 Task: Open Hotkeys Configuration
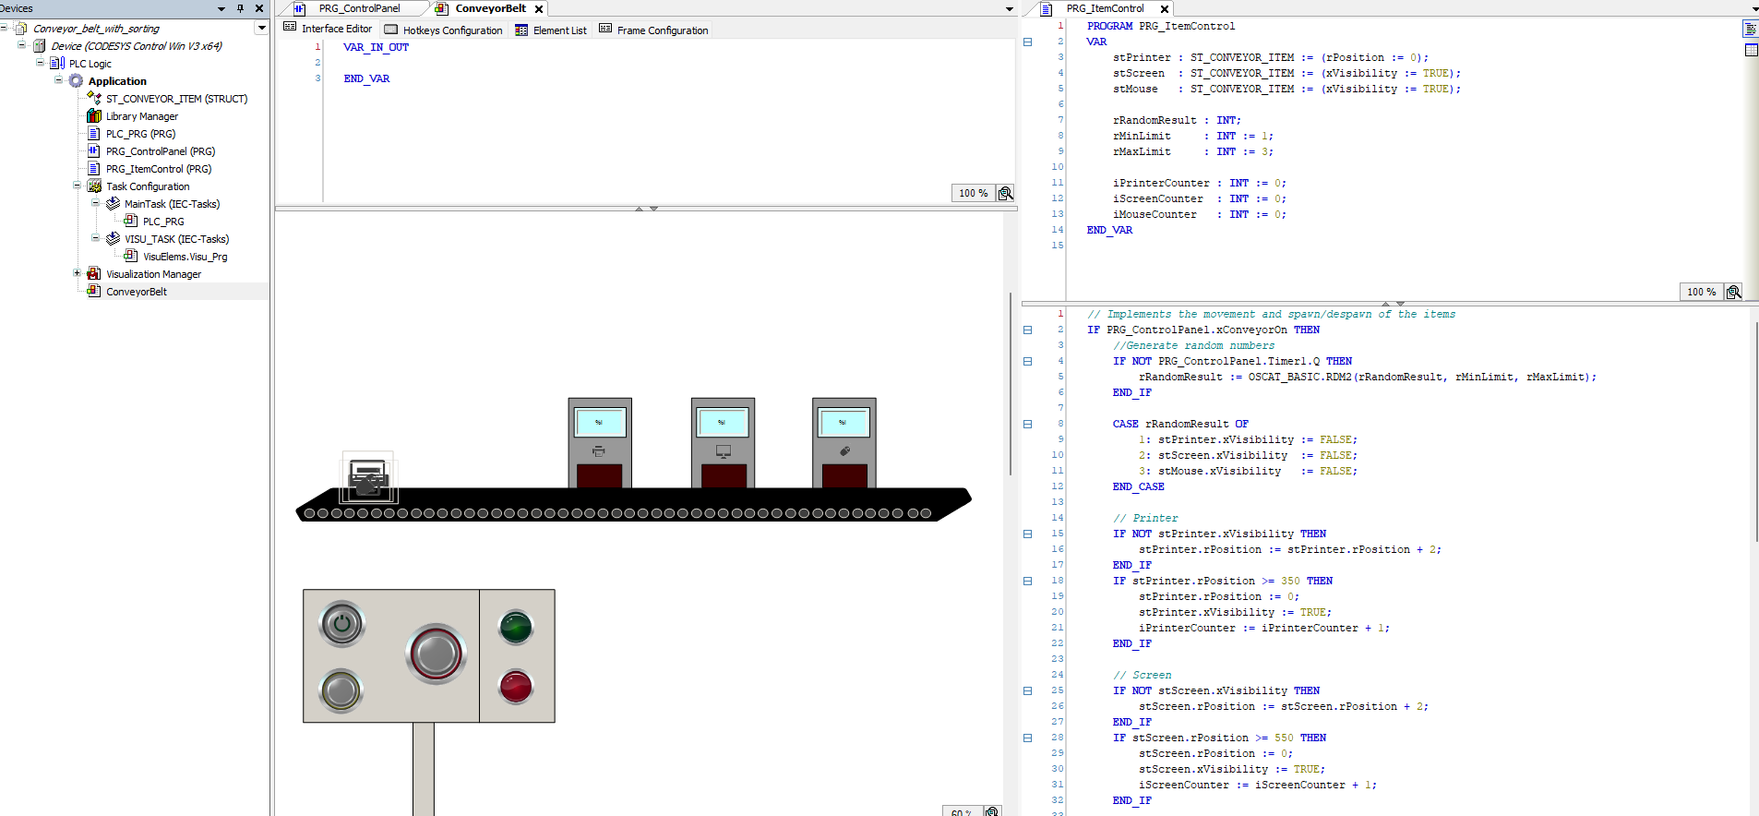(x=443, y=30)
